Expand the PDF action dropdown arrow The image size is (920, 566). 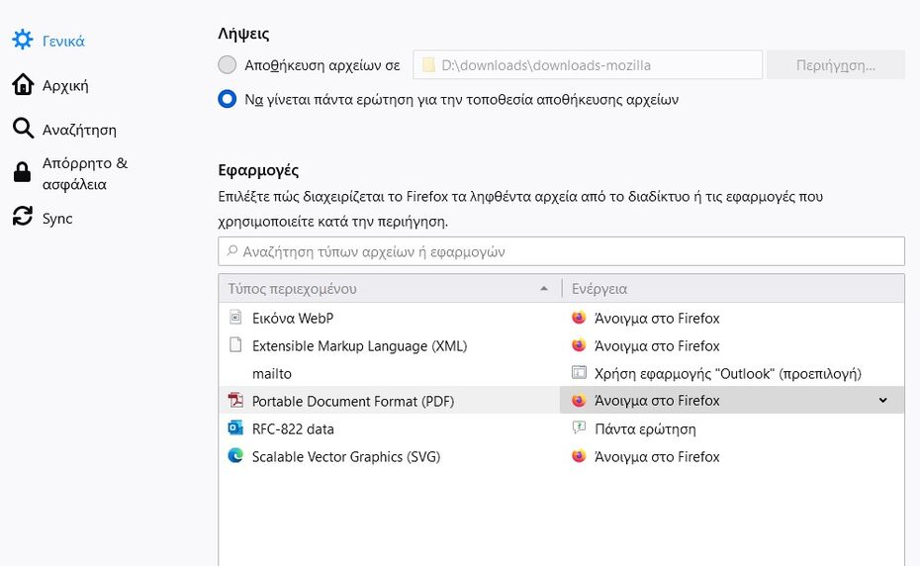[x=883, y=401]
